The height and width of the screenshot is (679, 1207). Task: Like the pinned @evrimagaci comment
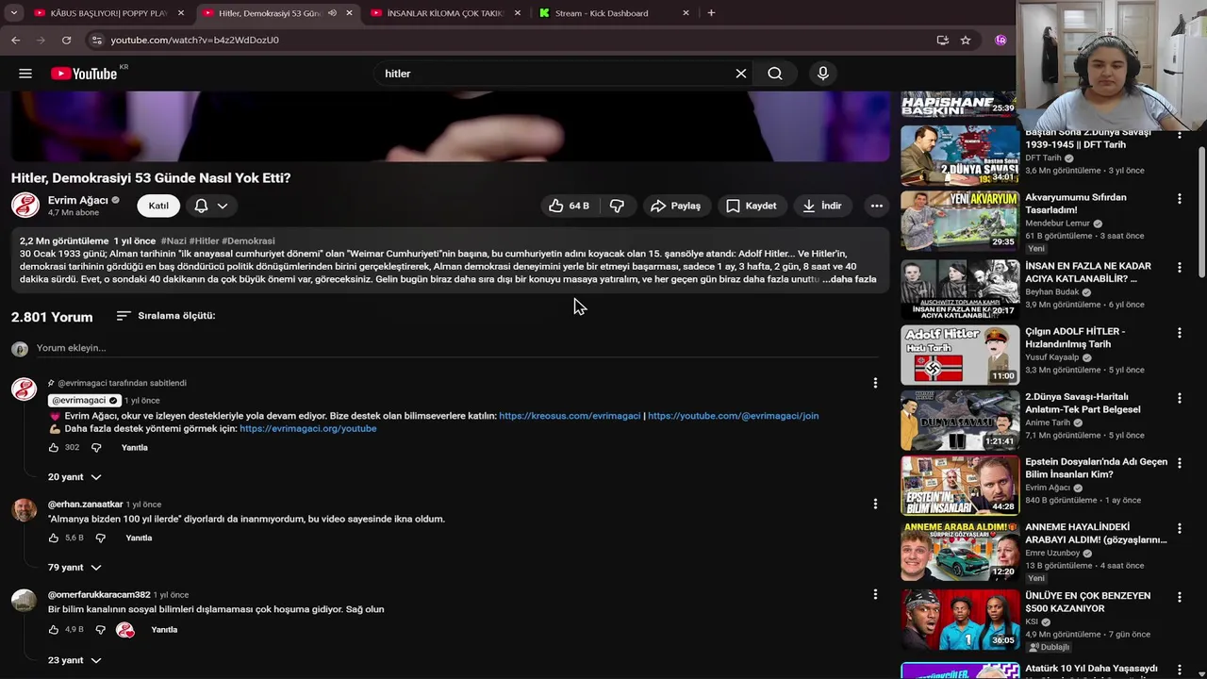54,448
